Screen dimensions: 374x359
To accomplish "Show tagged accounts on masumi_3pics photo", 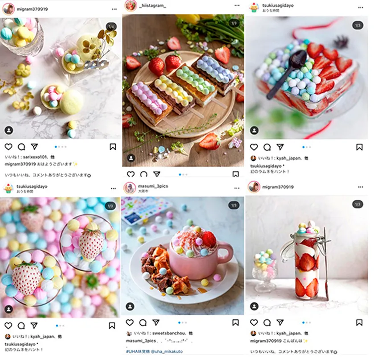I will tap(130, 306).
